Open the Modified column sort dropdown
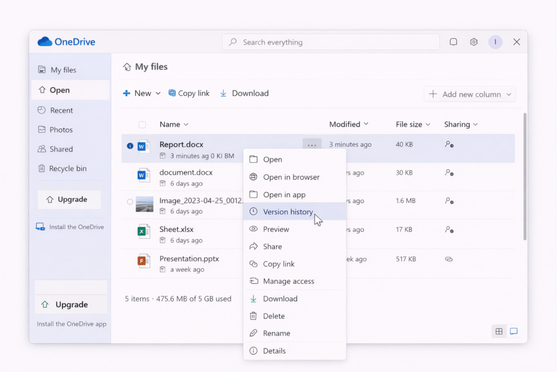This screenshot has height=372, width=557. click(x=366, y=124)
